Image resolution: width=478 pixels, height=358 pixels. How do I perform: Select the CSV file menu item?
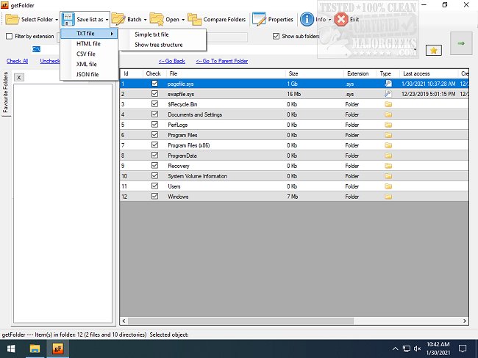tap(89, 54)
